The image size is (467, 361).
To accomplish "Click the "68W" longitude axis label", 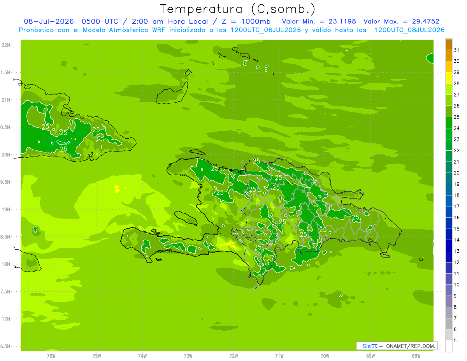I will [416, 356].
